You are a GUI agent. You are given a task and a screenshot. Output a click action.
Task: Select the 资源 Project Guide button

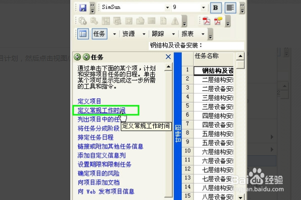pyautogui.click(x=129, y=34)
